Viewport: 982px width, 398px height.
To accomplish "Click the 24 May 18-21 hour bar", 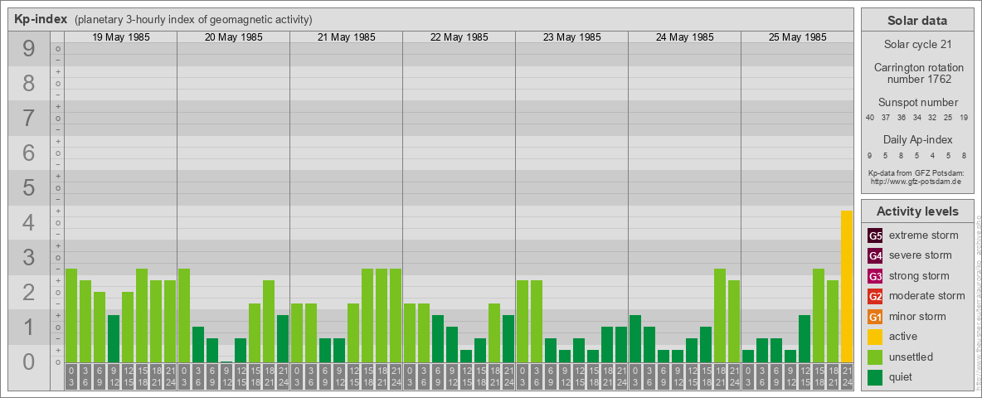I will pyautogui.click(x=720, y=315).
